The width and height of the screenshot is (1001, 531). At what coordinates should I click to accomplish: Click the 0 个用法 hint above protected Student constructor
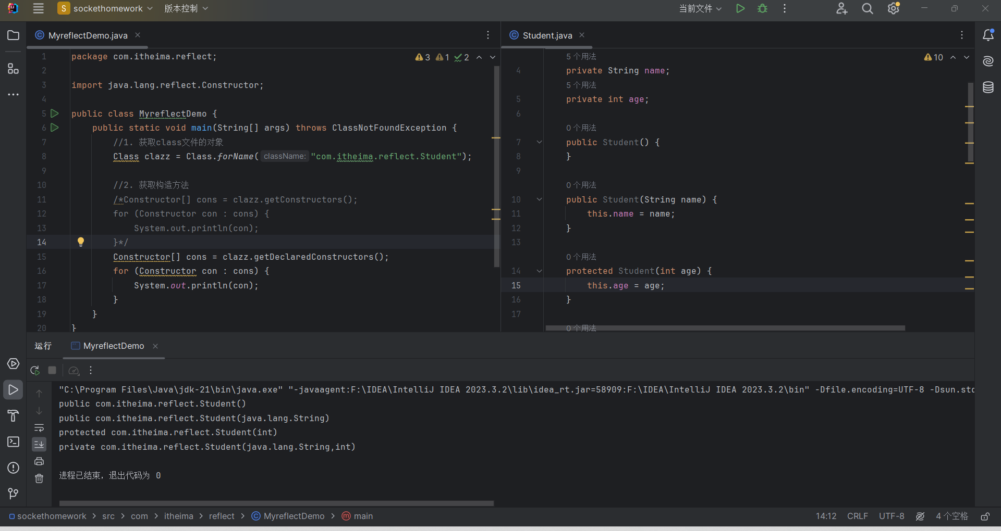tap(581, 257)
